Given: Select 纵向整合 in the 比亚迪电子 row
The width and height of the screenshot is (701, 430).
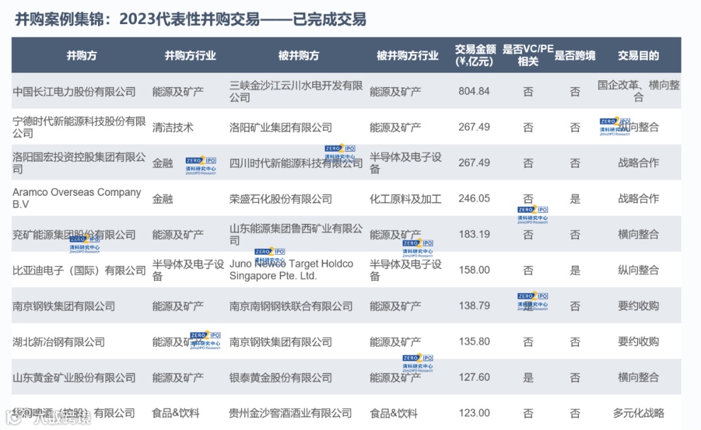Looking at the screenshot, I should (x=639, y=270).
